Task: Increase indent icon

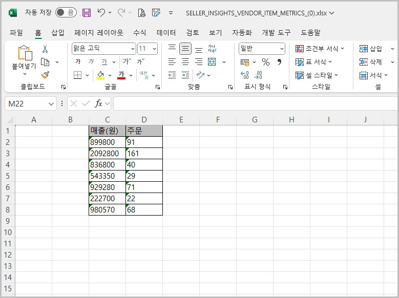Action: 185,75
